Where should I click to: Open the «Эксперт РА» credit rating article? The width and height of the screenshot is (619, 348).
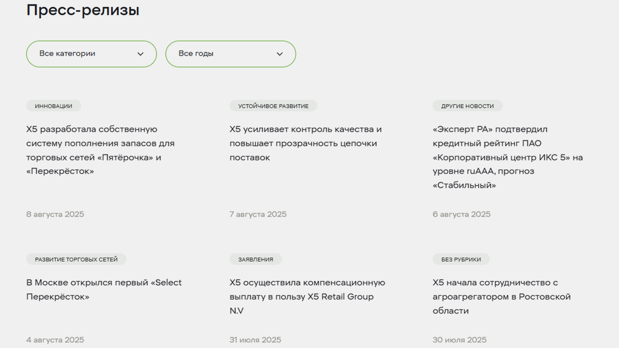point(508,157)
